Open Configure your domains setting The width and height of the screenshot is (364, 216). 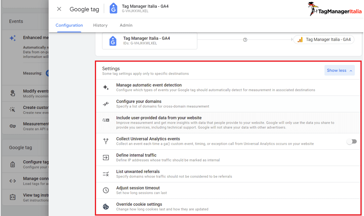[228, 104]
